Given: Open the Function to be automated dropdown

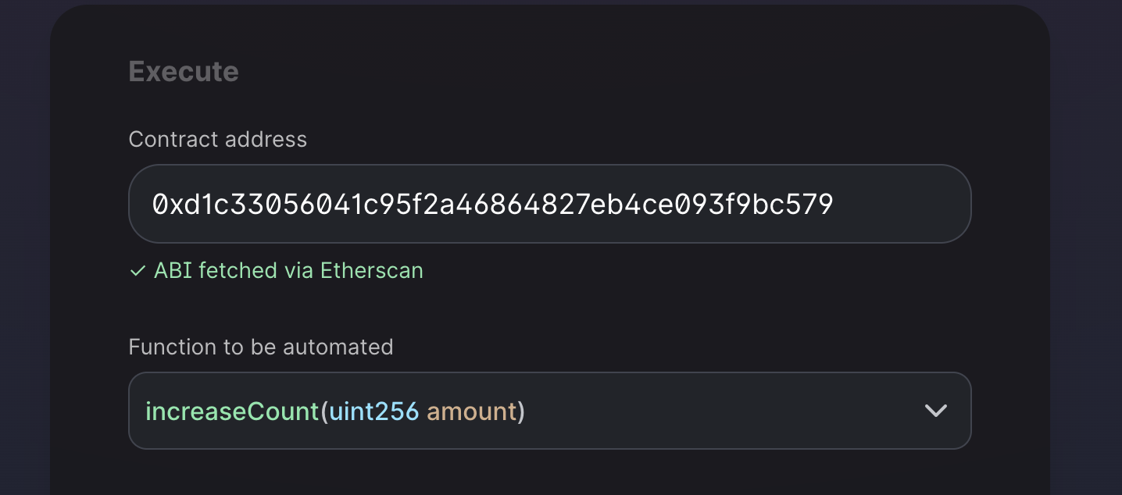Looking at the screenshot, I should 549,411.
